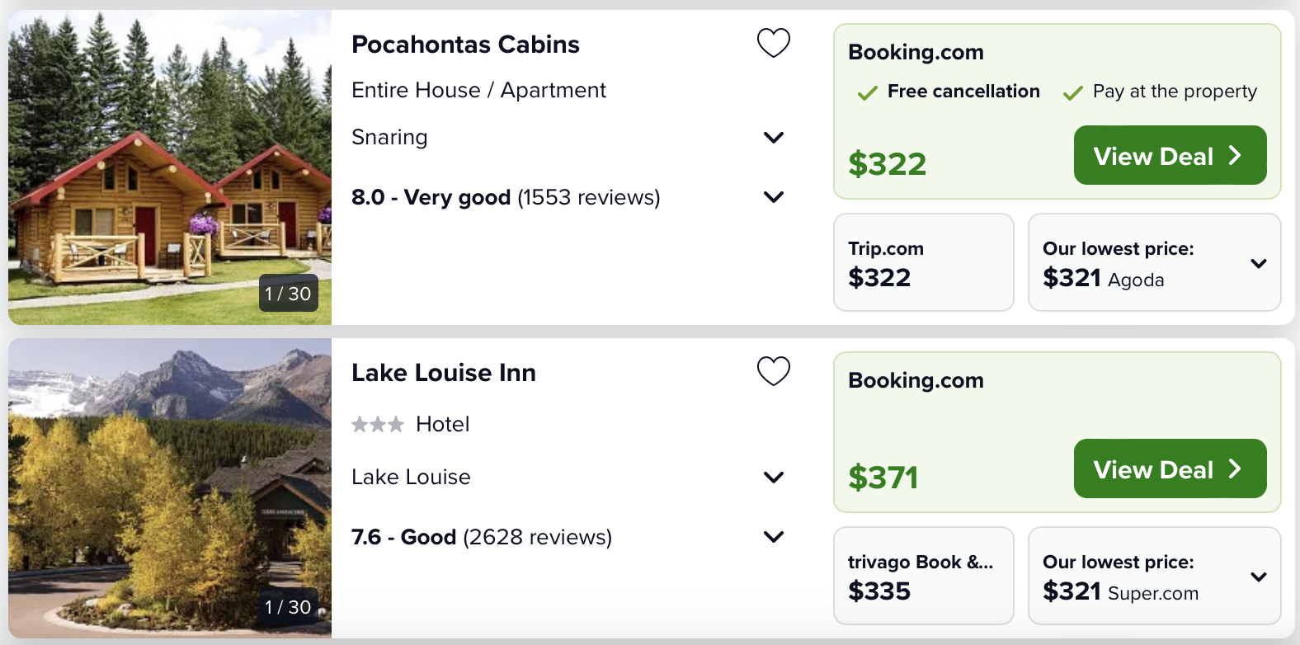Expand the Snaring location details
The width and height of the screenshot is (1300, 645).
774,138
